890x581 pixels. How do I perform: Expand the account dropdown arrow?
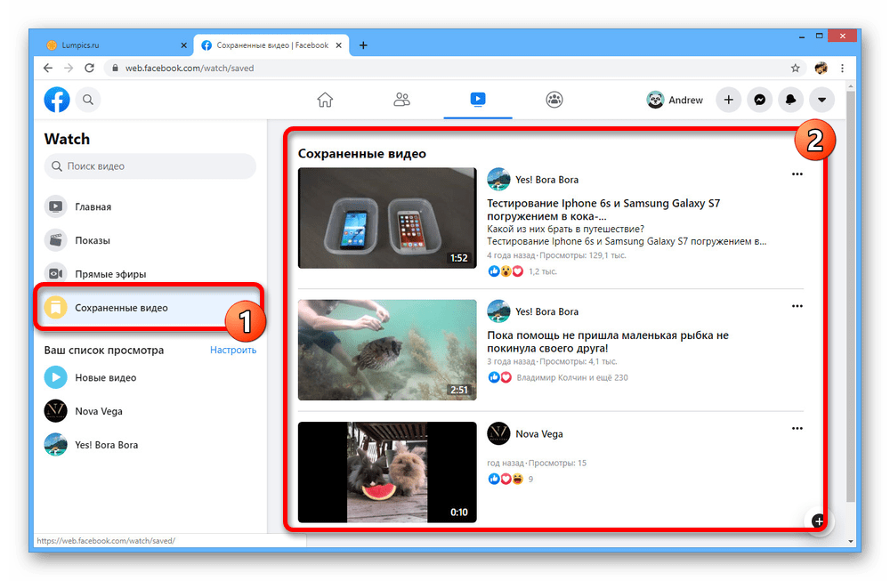click(x=821, y=100)
